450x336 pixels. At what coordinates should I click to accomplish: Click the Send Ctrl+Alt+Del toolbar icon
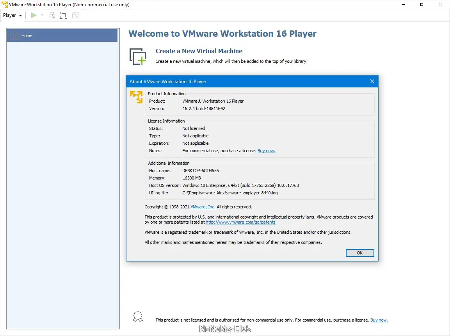point(52,15)
